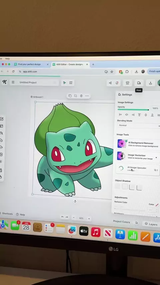Select the first Object Shadow preset
The height and width of the screenshot is (285, 160).
pos(118,186)
